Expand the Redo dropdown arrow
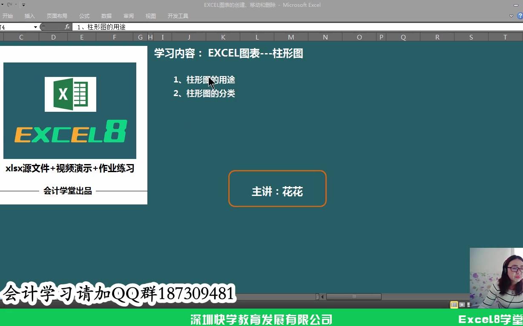523x326 pixels. pos(16,4)
